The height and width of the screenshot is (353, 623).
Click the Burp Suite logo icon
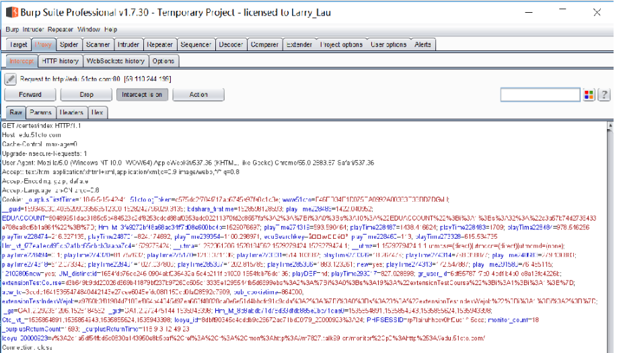(12, 12)
